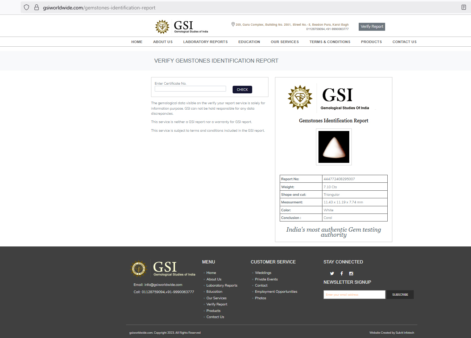The width and height of the screenshot is (471, 338).
Task: Click the GSI emblem in the report card
Action: tap(300, 97)
